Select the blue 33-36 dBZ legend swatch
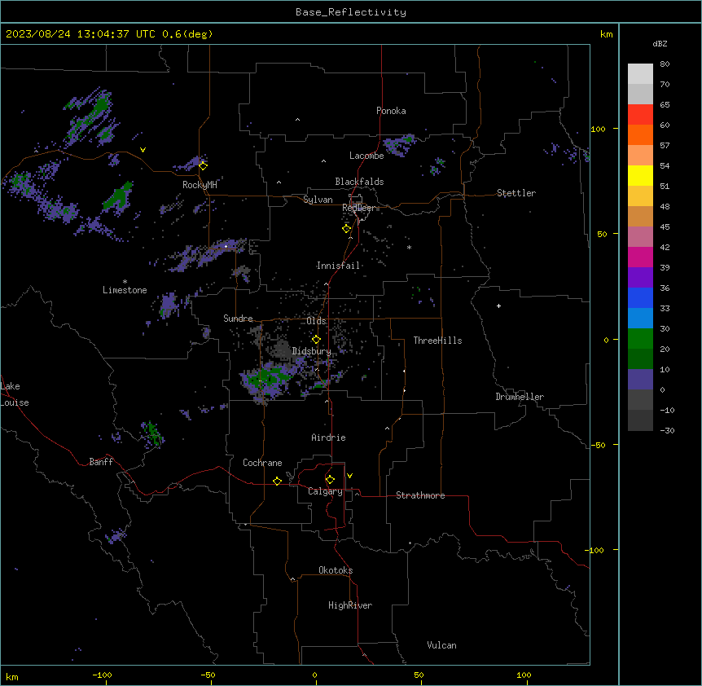The height and width of the screenshot is (686, 702). tap(640, 297)
